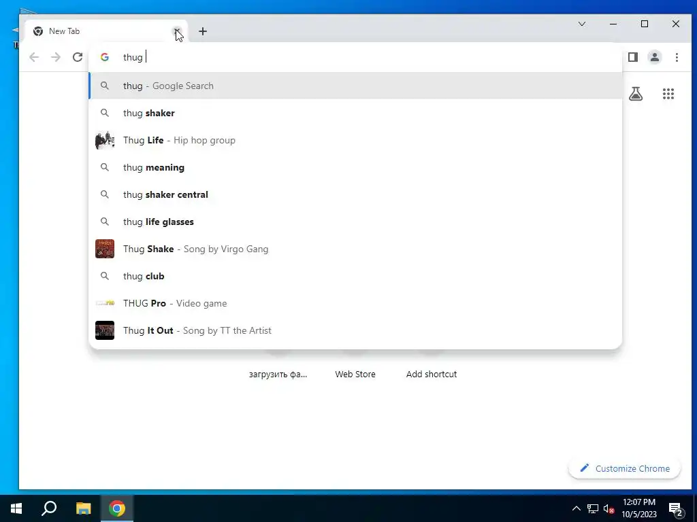Click the browser back arrow
Image resolution: width=697 pixels, height=522 pixels.
pyautogui.click(x=34, y=57)
